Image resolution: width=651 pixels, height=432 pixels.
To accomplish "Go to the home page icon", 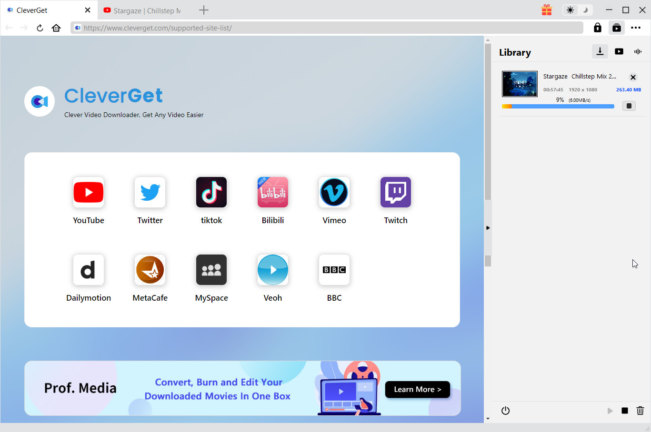I will (x=56, y=28).
